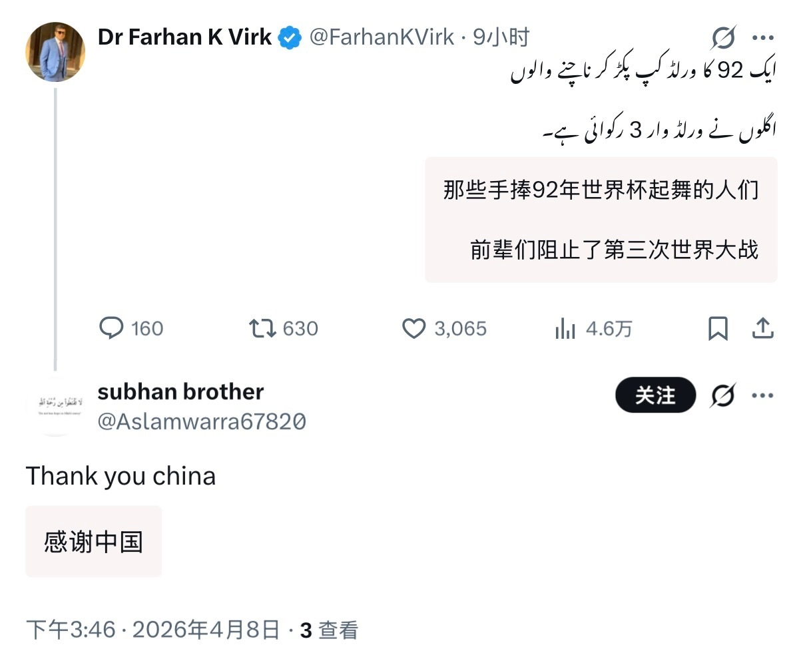This screenshot has width=803, height=653.
Task: Click the repost icon showing 630
Action: tap(263, 327)
